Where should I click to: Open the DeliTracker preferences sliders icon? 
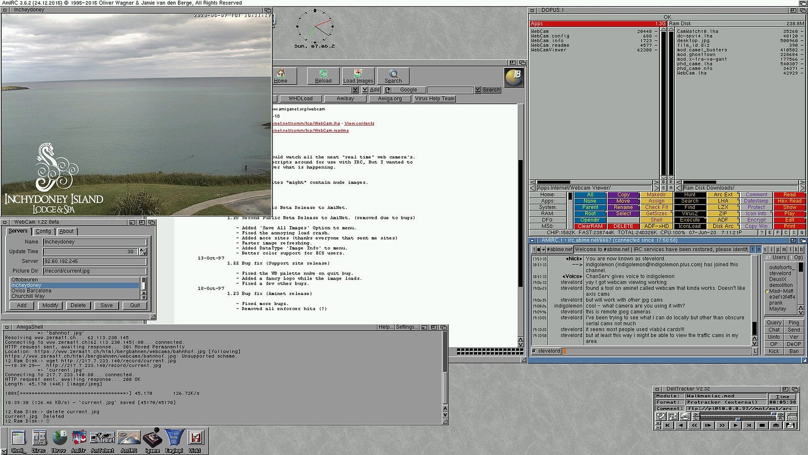[x=673, y=417]
